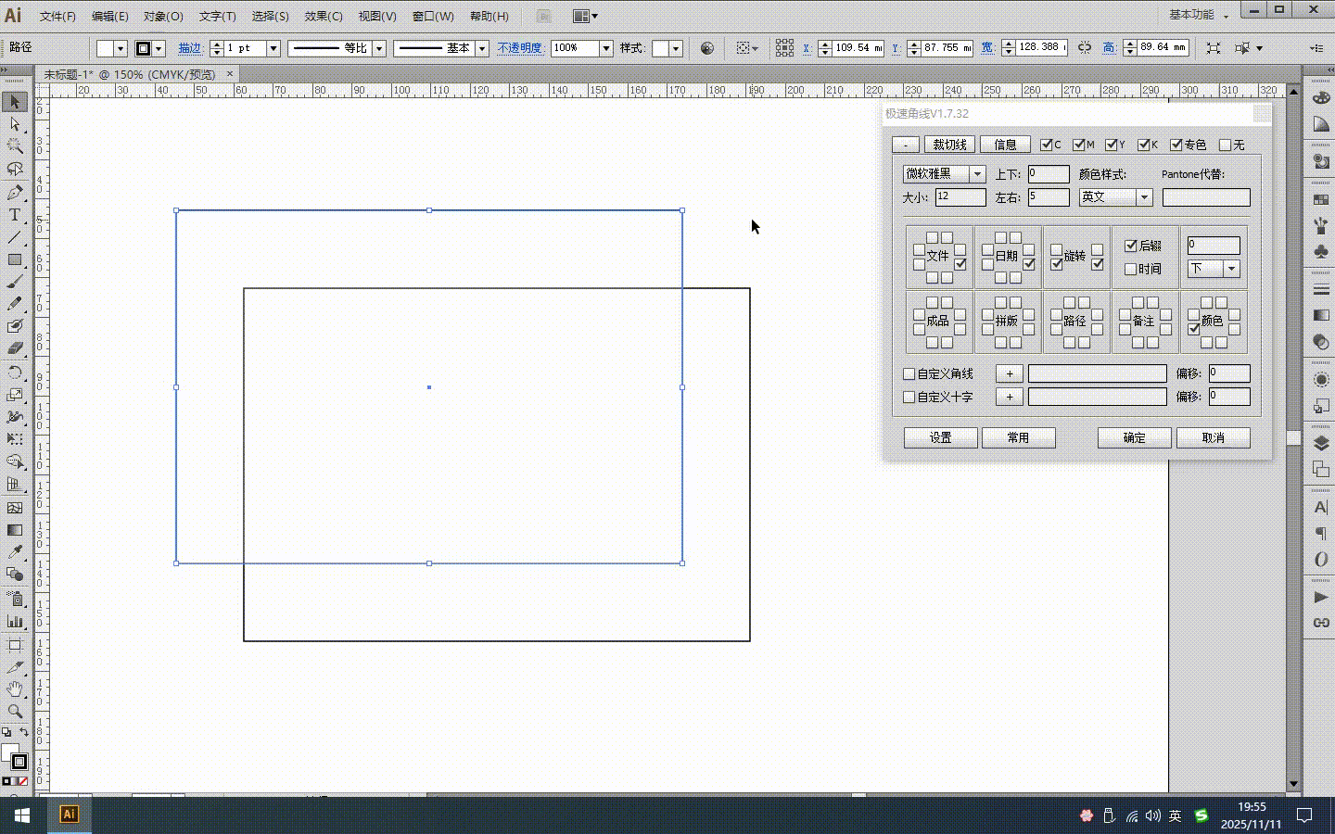
Task: Activate the Zoom tool in toolbox
Action: 15,712
